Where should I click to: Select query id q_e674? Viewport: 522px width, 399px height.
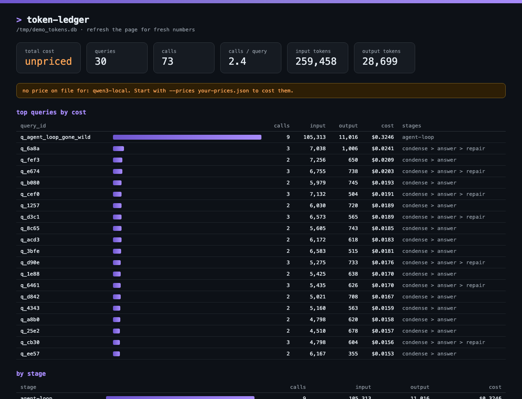click(x=30, y=171)
